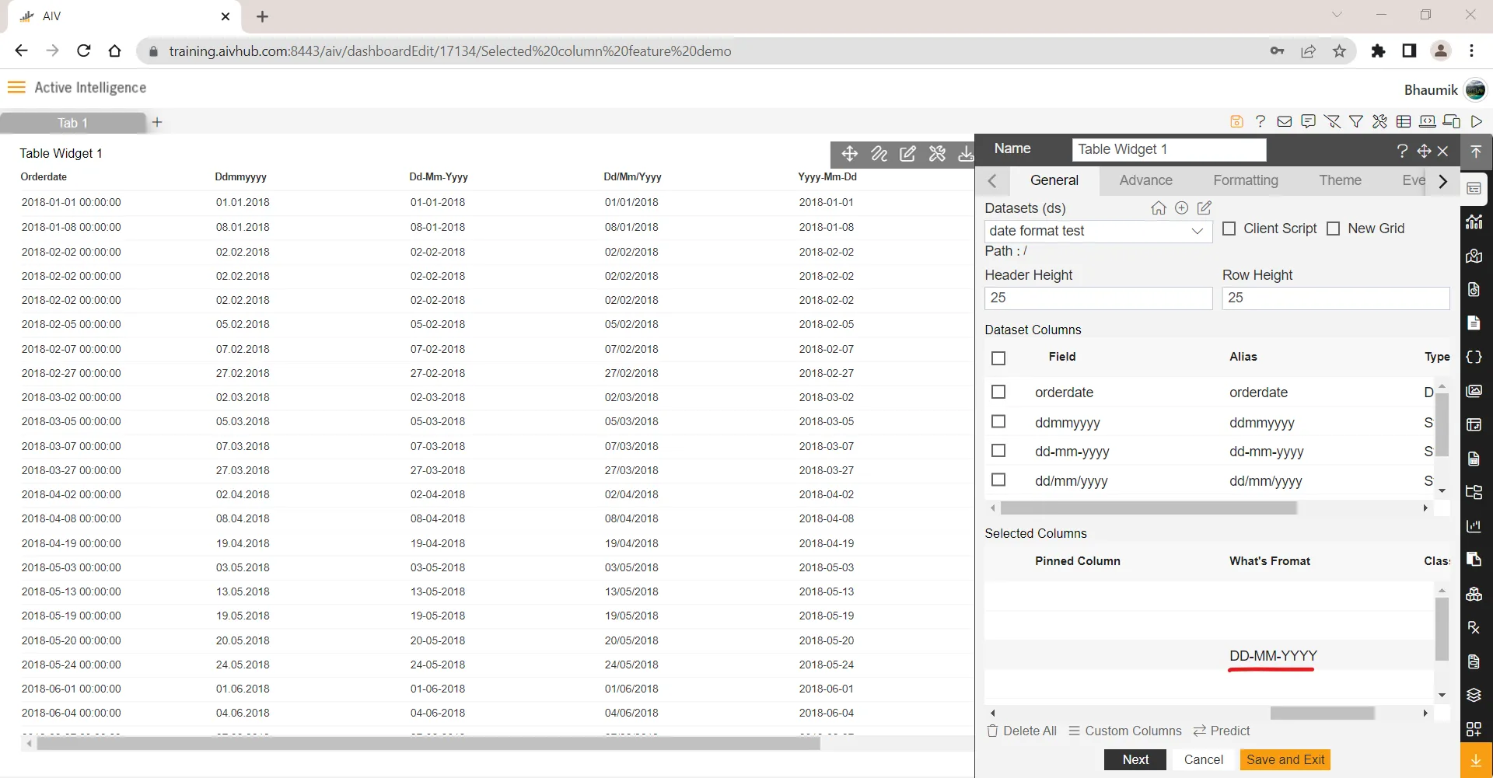The height and width of the screenshot is (778, 1493).
Task: Click selected columns list down arrow
Action: [x=1442, y=696]
